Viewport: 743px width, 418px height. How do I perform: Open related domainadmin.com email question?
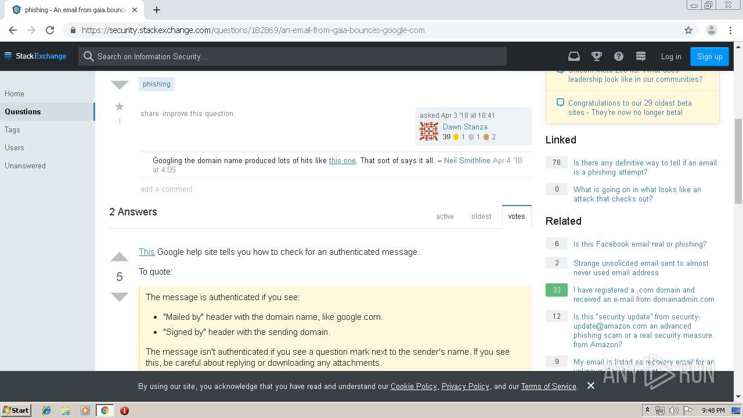644,294
